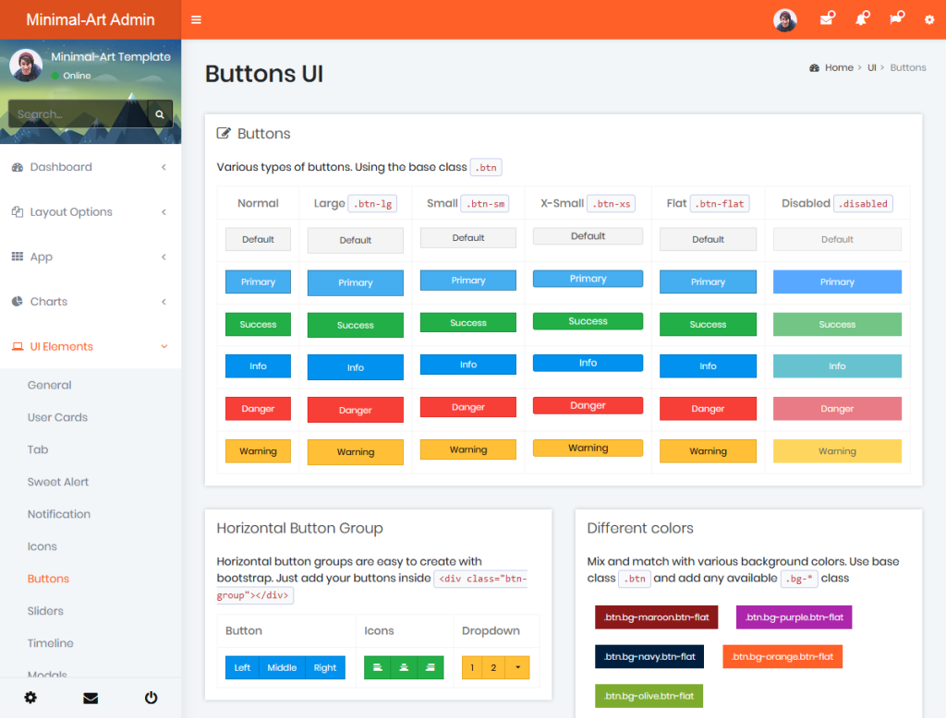Open the General submenu item

click(50, 385)
